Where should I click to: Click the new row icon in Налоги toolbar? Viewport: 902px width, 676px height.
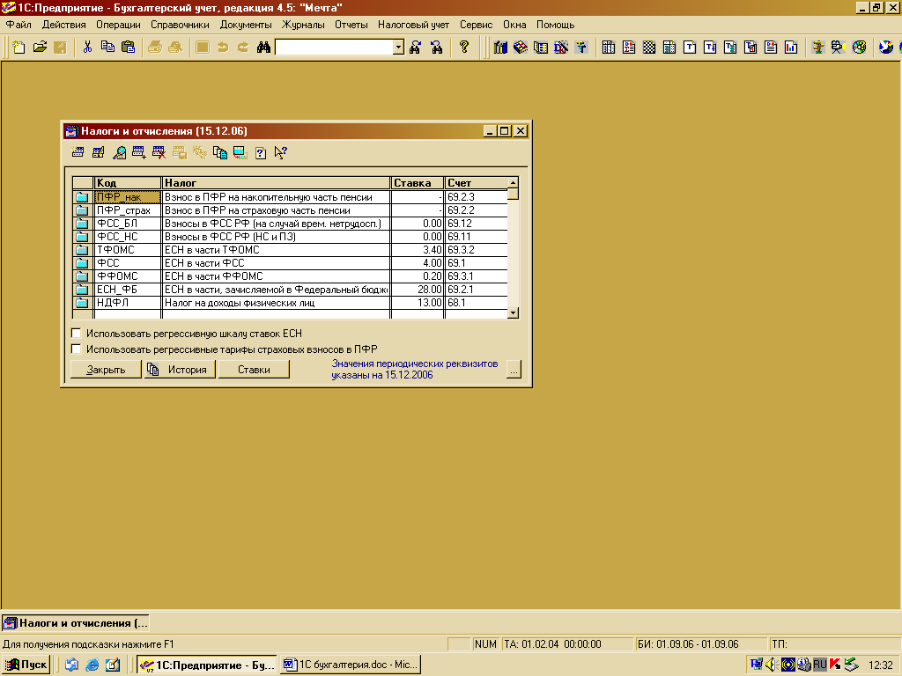(78, 152)
